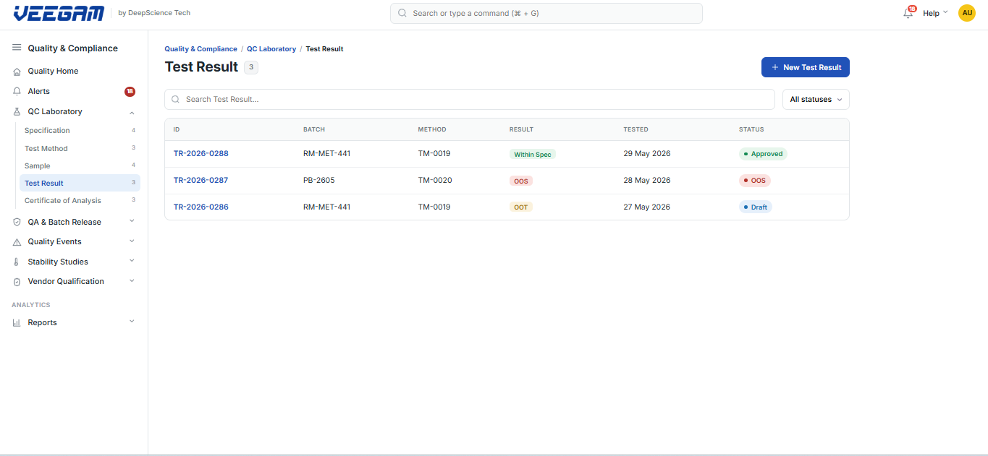The width and height of the screenshot is (988, 456).
Task: Click the Stability Studies thermometer icon
Action: pyautogui.click(x=17, y=262)
